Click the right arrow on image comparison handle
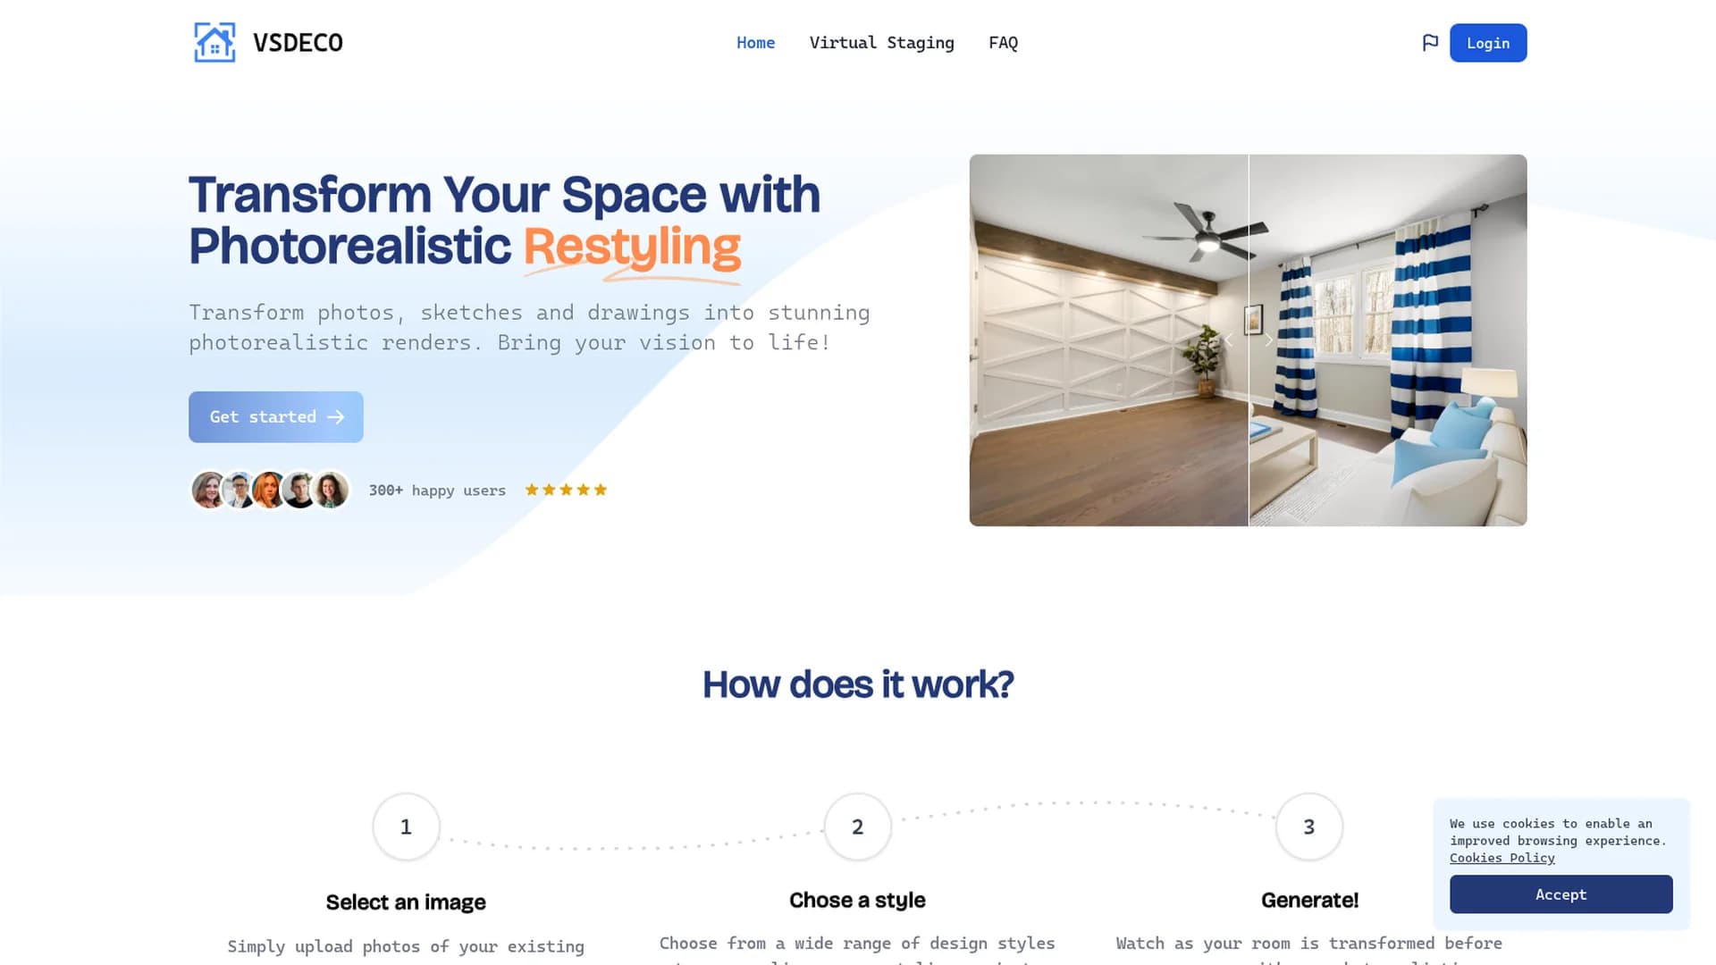 coord(1268,340)
